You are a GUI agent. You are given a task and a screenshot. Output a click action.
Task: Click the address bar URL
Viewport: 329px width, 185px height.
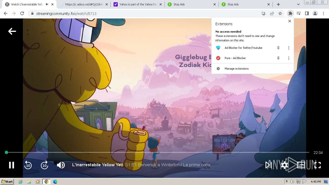point(66,14)
